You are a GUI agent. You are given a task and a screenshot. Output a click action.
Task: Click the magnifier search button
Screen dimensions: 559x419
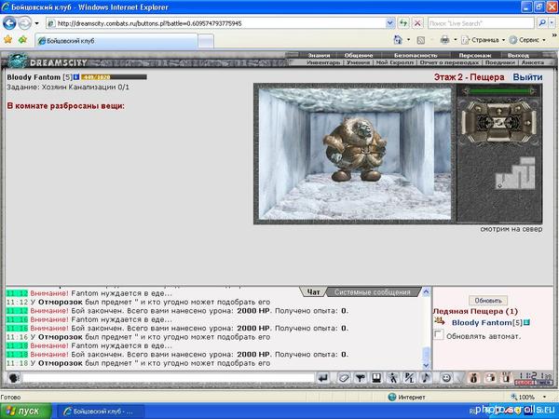point(542,23)
